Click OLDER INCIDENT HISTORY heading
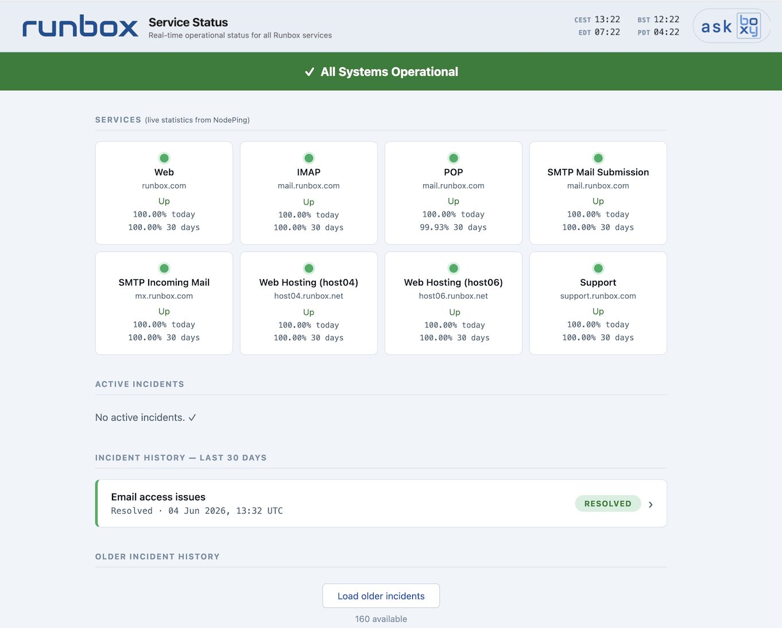 [157, 557]
